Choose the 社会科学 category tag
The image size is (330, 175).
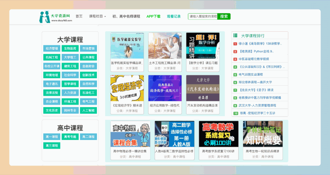(70, 75)
